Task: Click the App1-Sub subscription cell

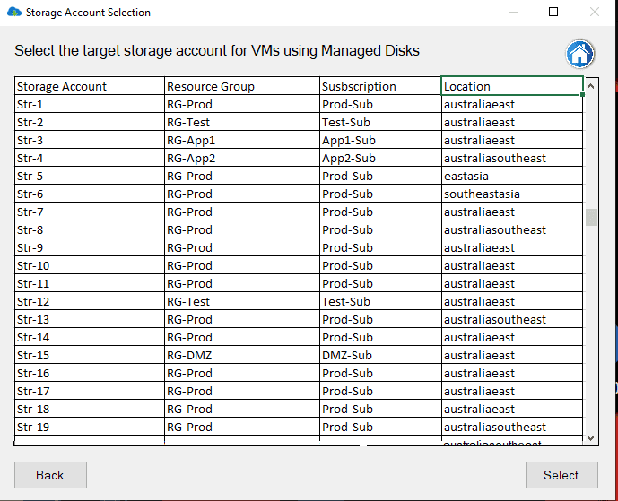Action: (380, 140)
